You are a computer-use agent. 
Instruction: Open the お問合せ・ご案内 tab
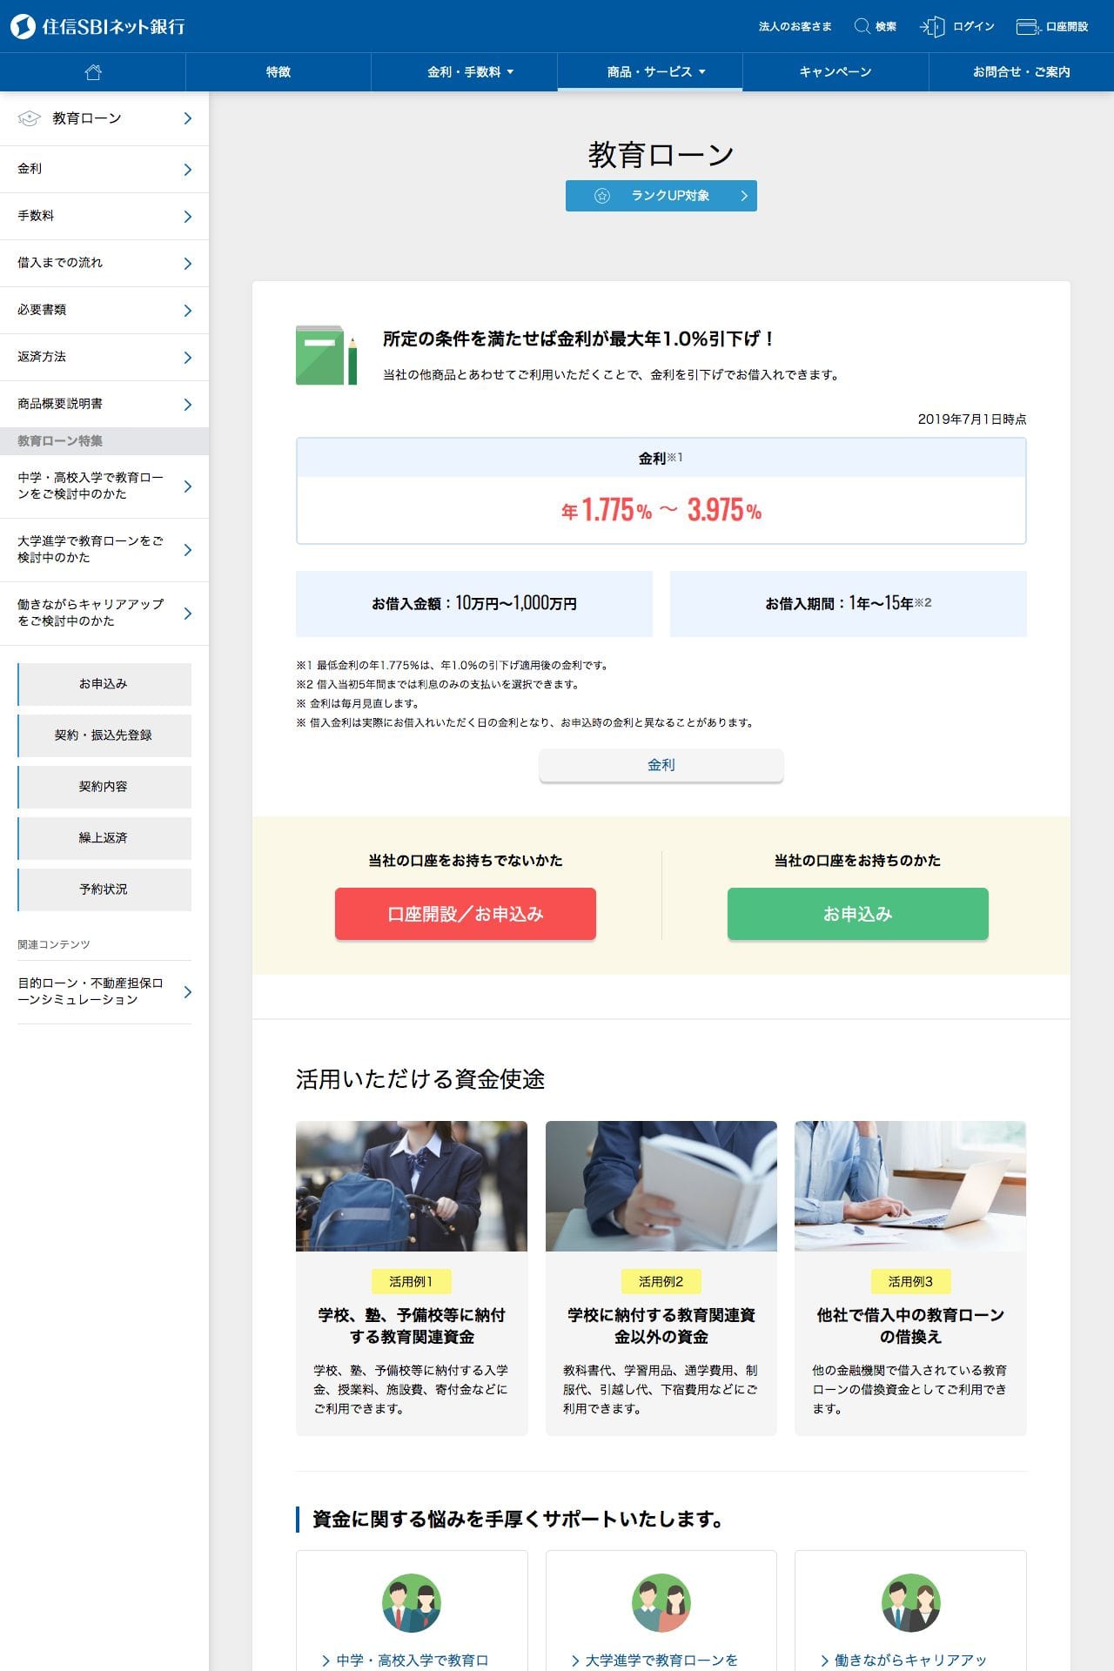click(x=1022, y=72)
